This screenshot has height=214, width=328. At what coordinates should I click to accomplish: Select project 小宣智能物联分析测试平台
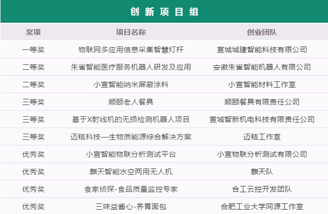[x=131, y=154]
